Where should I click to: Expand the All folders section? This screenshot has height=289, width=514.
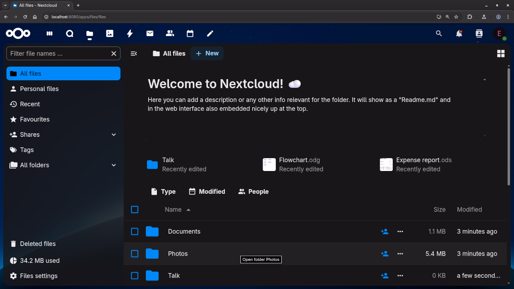[114, 165]
